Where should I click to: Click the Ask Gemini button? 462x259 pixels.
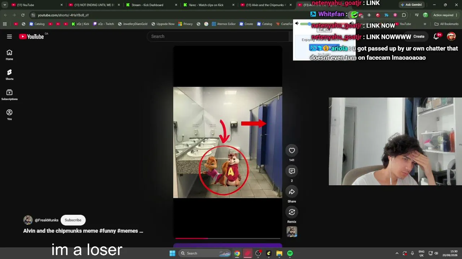coord(411,5)
